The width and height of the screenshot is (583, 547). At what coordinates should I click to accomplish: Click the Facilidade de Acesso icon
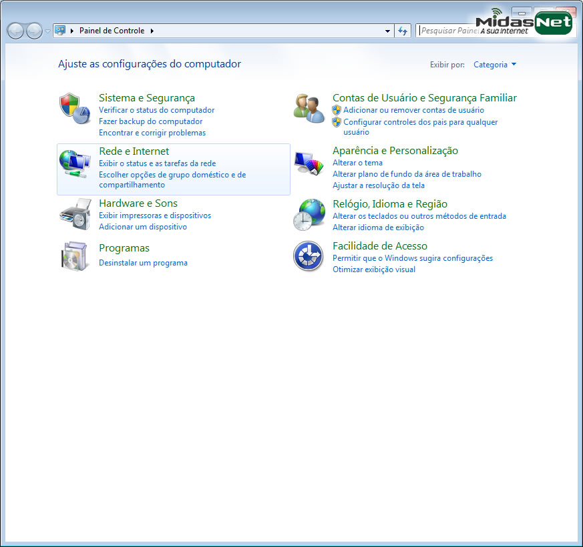(x=309, y=257)
